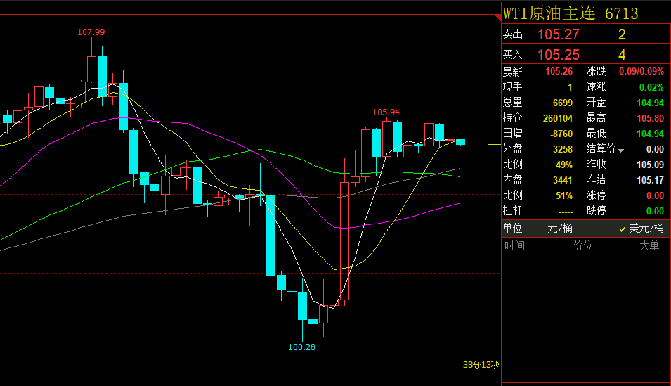This screenshot has width=671, height=386.
Task: Click the 开盘 value 104.94
Action: click(650, 103)
